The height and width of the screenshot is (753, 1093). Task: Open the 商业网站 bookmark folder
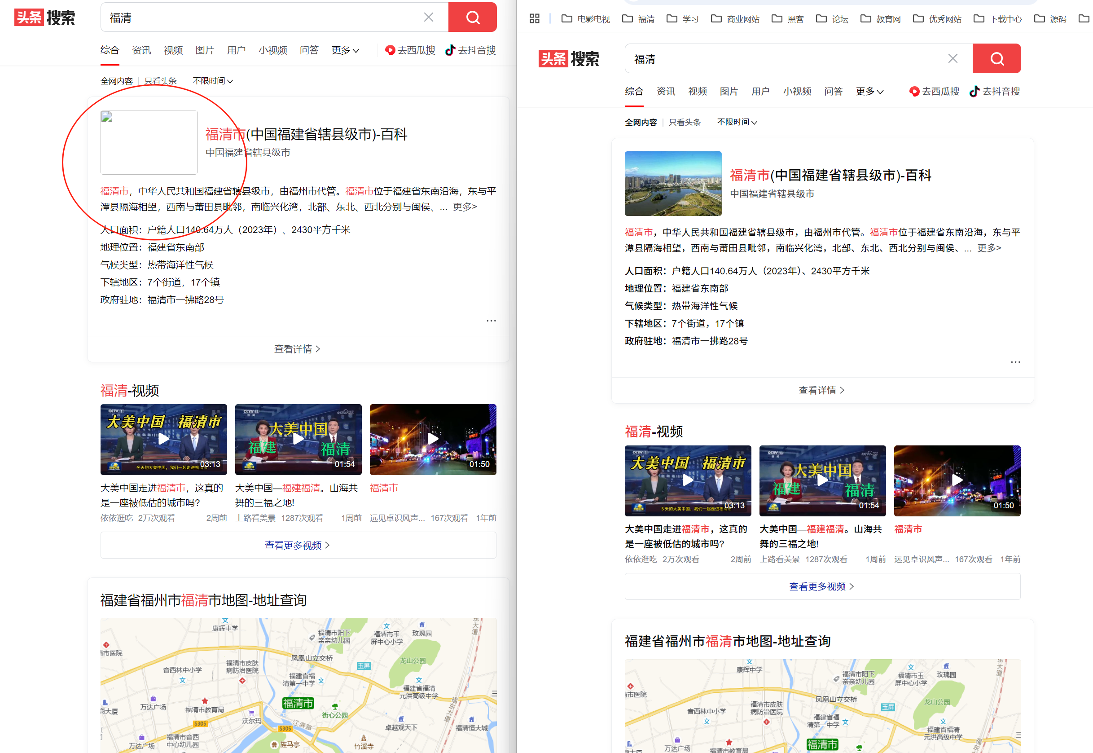[x=735, y=19]
